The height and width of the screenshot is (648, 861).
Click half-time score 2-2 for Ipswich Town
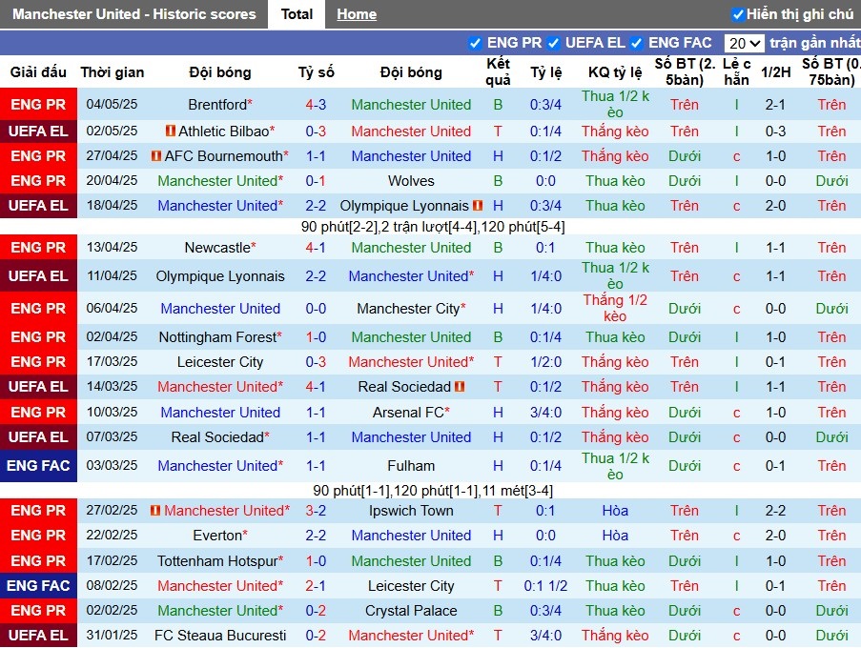775,511
